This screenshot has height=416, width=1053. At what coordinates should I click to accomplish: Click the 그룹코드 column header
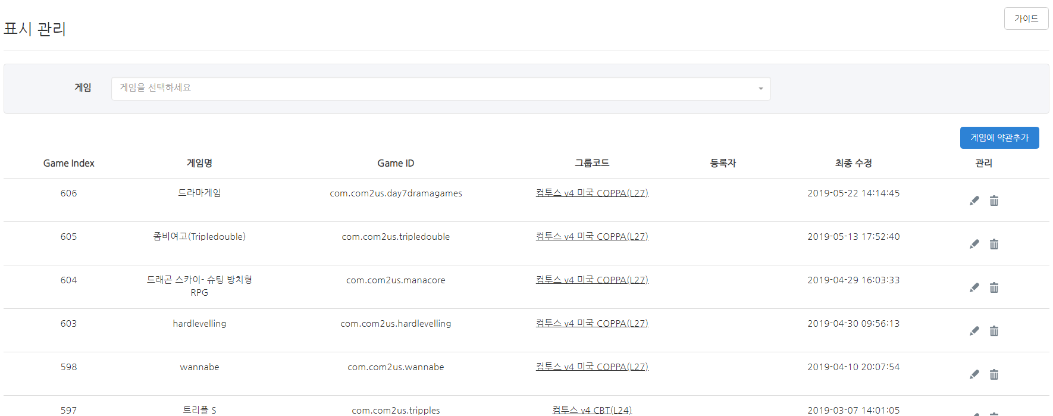tap(592, 163)
